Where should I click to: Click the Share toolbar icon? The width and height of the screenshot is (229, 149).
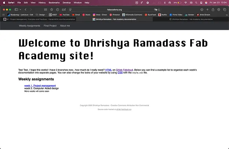[213, 10]
